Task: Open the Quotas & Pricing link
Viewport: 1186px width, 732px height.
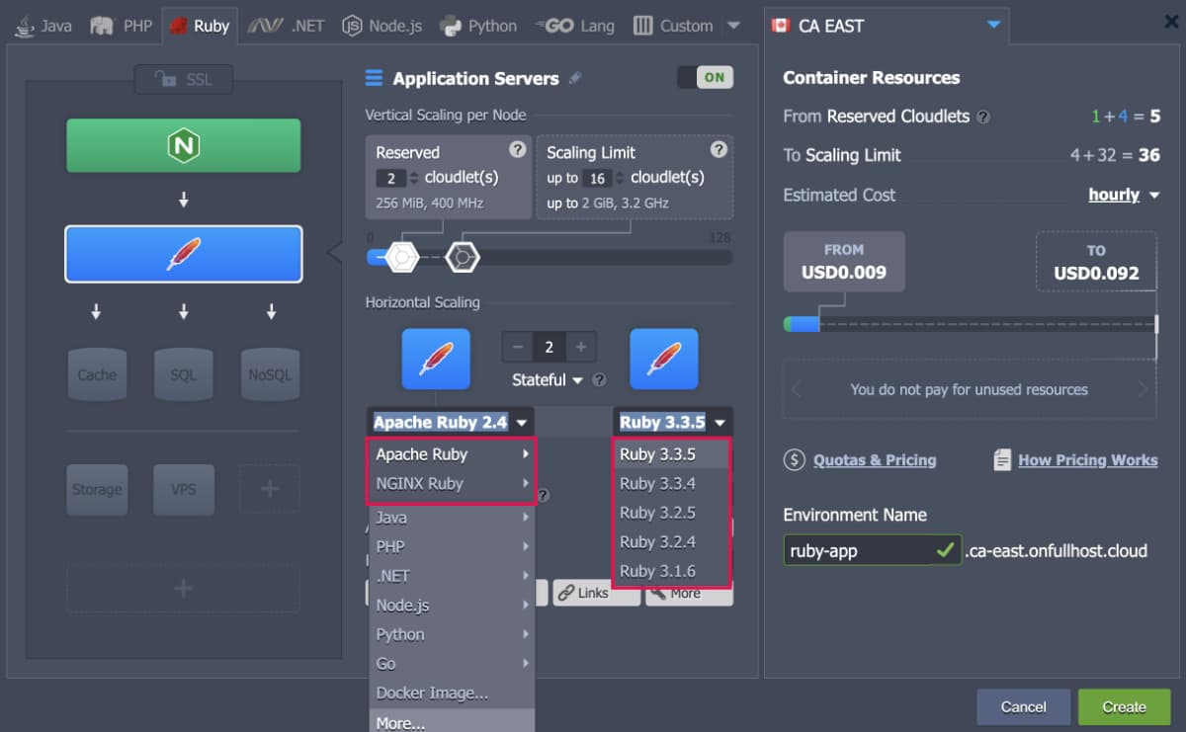Action: click(874, 459)
